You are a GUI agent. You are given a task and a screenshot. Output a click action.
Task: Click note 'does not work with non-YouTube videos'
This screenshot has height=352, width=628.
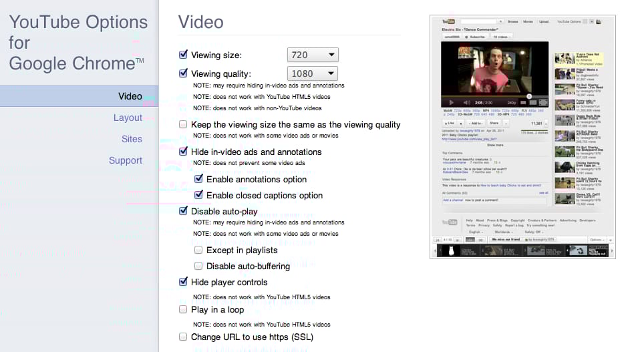pyautogui.click(x=257, y=108)
